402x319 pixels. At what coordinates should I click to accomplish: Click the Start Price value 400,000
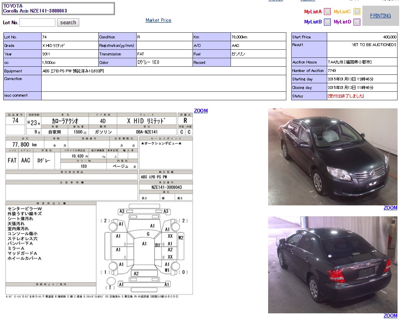(389, 37)
